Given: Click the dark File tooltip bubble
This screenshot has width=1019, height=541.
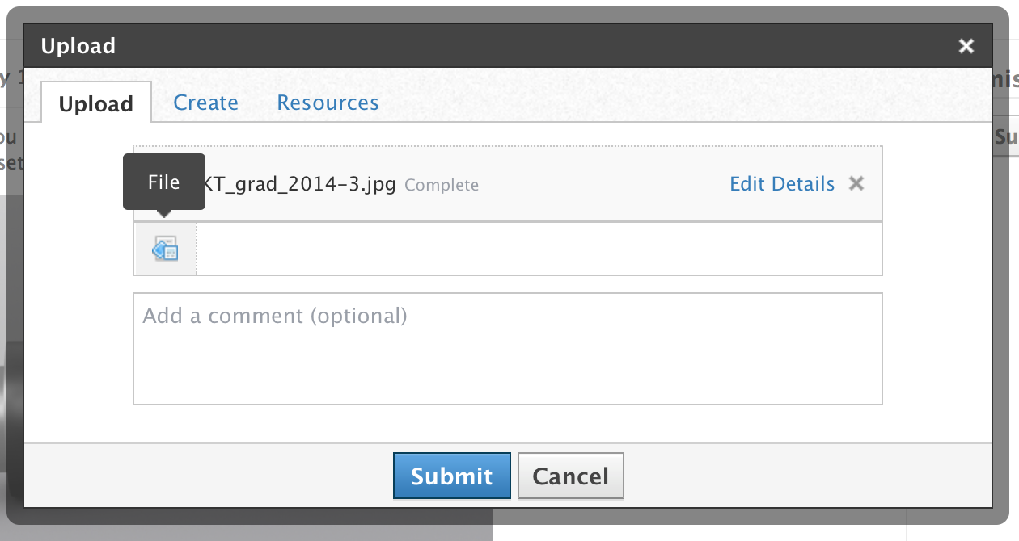Looking at the screenshot, I should pyautogui.click(x=163, y=182).
